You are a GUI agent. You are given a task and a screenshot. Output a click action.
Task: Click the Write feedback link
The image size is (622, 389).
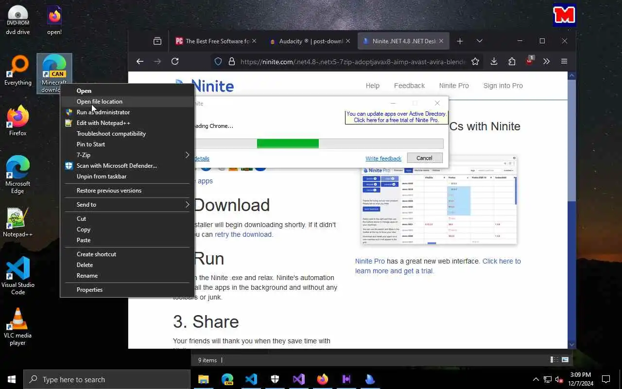click(383, 159)
